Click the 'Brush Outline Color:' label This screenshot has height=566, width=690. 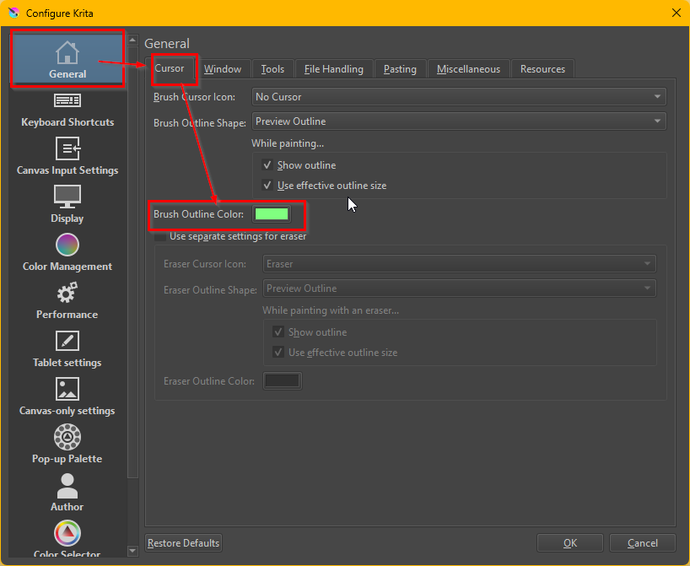(x=198, y=214)
